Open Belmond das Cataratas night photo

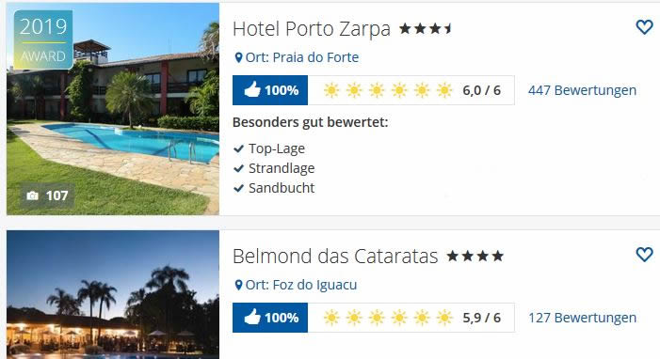click(x=113, y=295)
